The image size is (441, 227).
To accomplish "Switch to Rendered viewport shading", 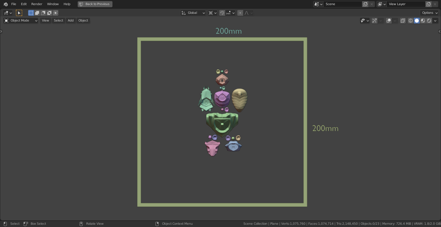I will pyautogui.click(x=429, y=21).
